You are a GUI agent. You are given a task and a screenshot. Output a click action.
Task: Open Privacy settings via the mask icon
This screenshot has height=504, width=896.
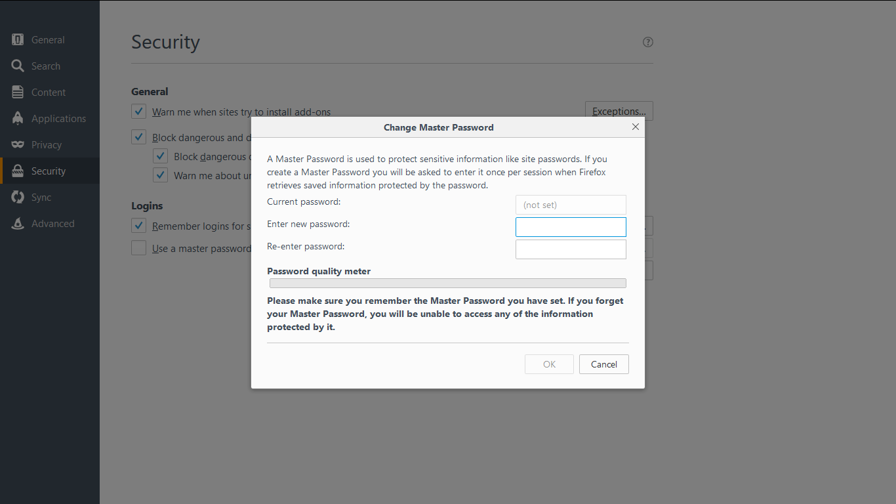coord(17,144)
